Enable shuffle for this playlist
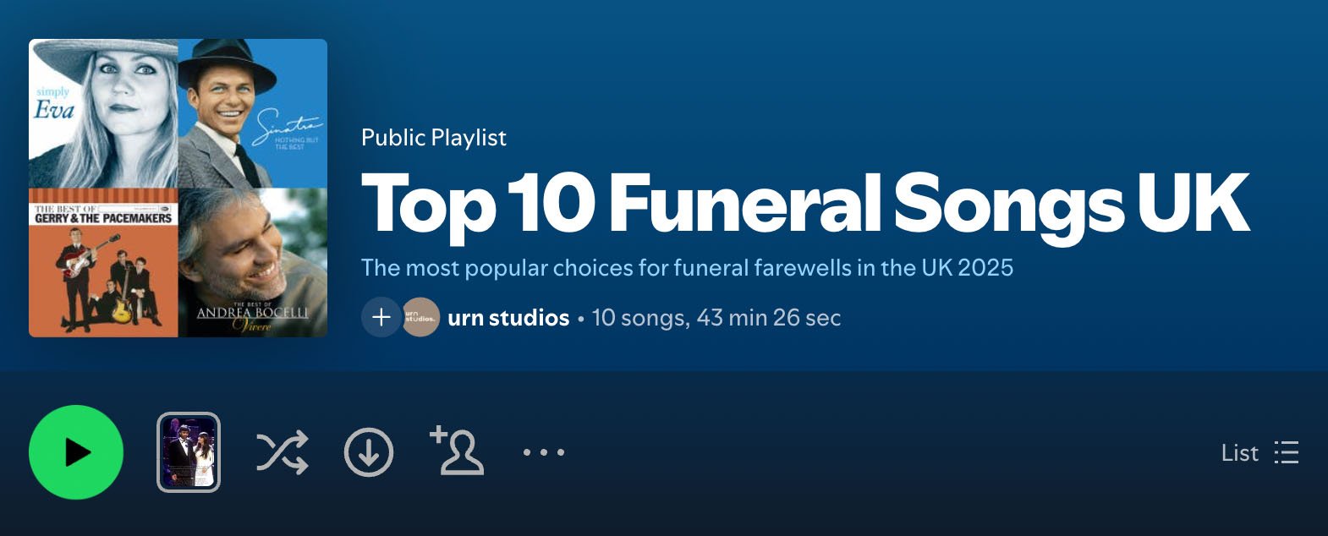The width and height of the screenshot is (1328, 536). [x=282, y=452]
